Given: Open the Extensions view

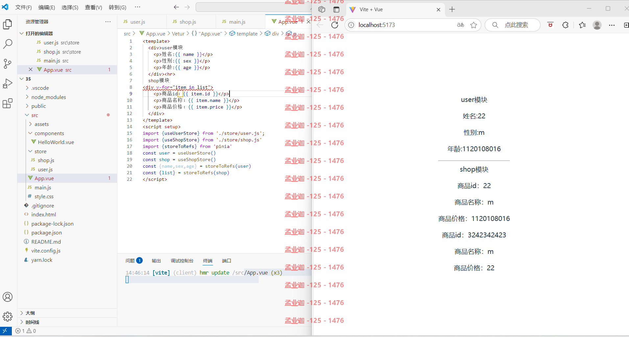Looking at the screenshot, I should (x=8, y=103).
